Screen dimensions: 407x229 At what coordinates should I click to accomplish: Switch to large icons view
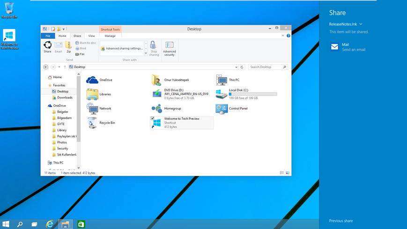click(288, 173)
